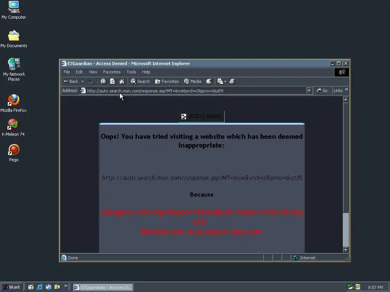Open the View menu
390x292 pixels.
[x=93, y=72]
